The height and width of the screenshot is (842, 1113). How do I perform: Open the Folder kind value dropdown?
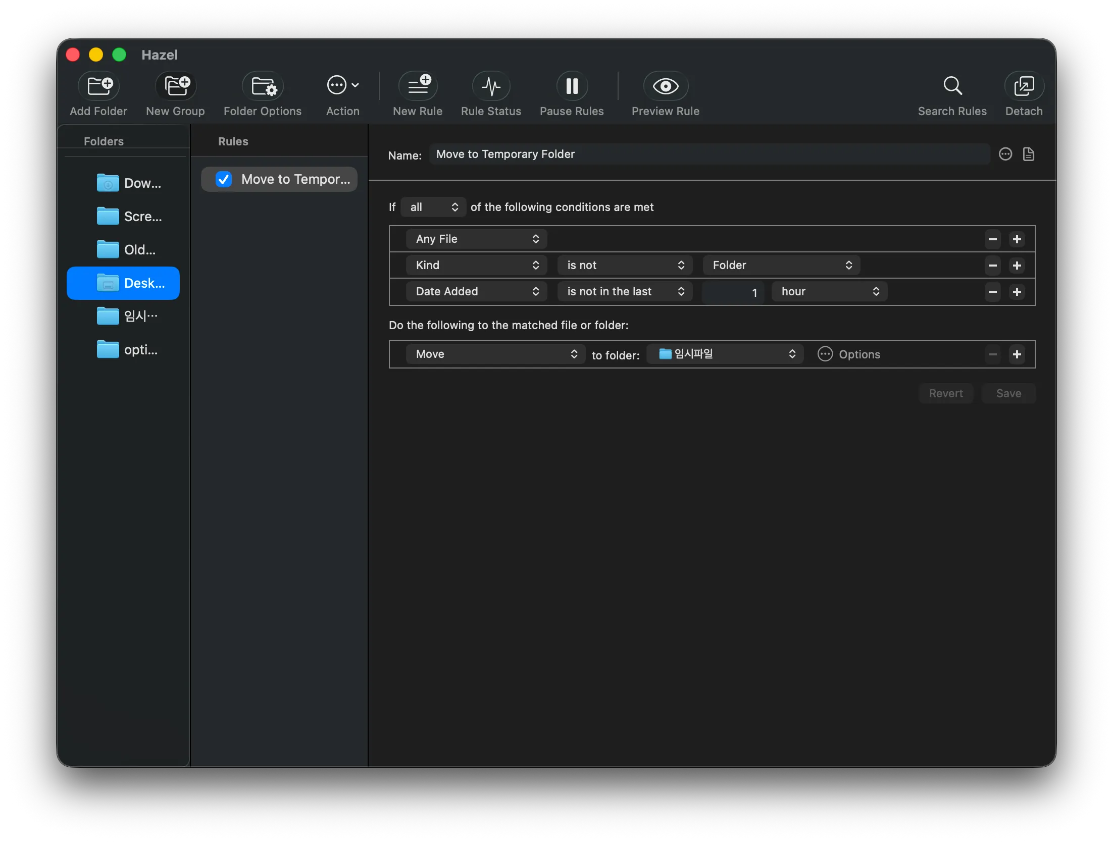tap(781, 265)
